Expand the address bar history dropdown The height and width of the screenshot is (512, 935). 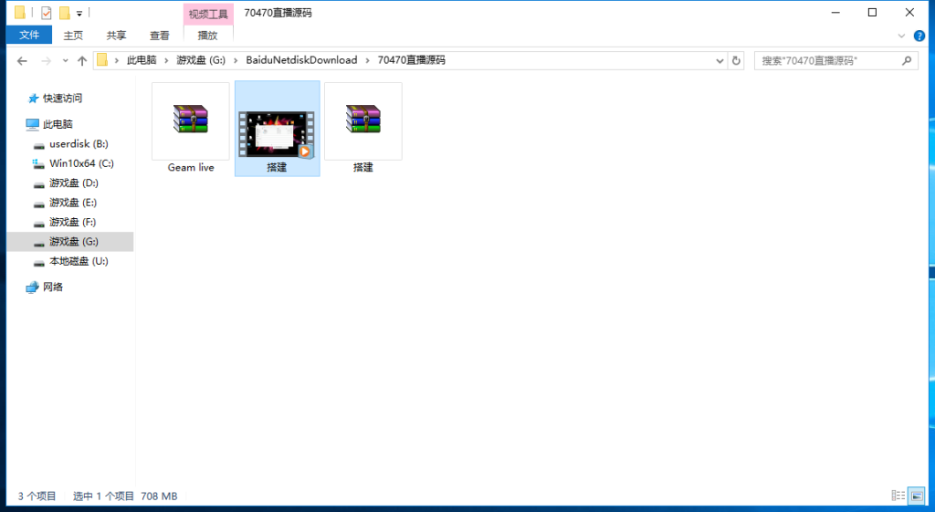coord(720,61)
